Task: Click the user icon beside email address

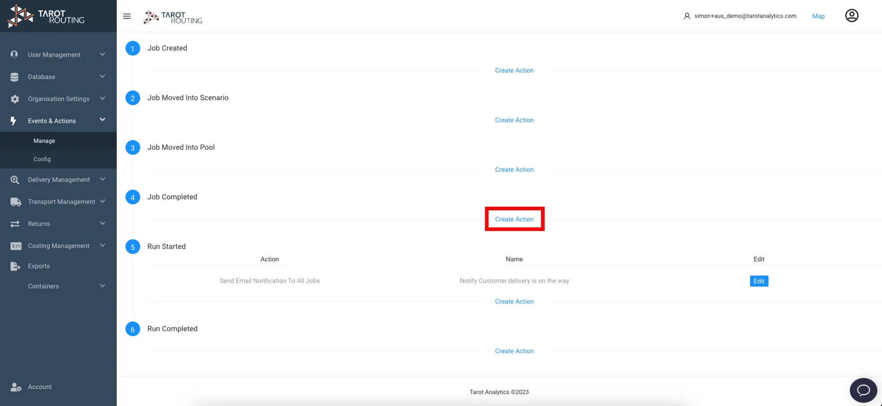Action: (x=687, y=16)
